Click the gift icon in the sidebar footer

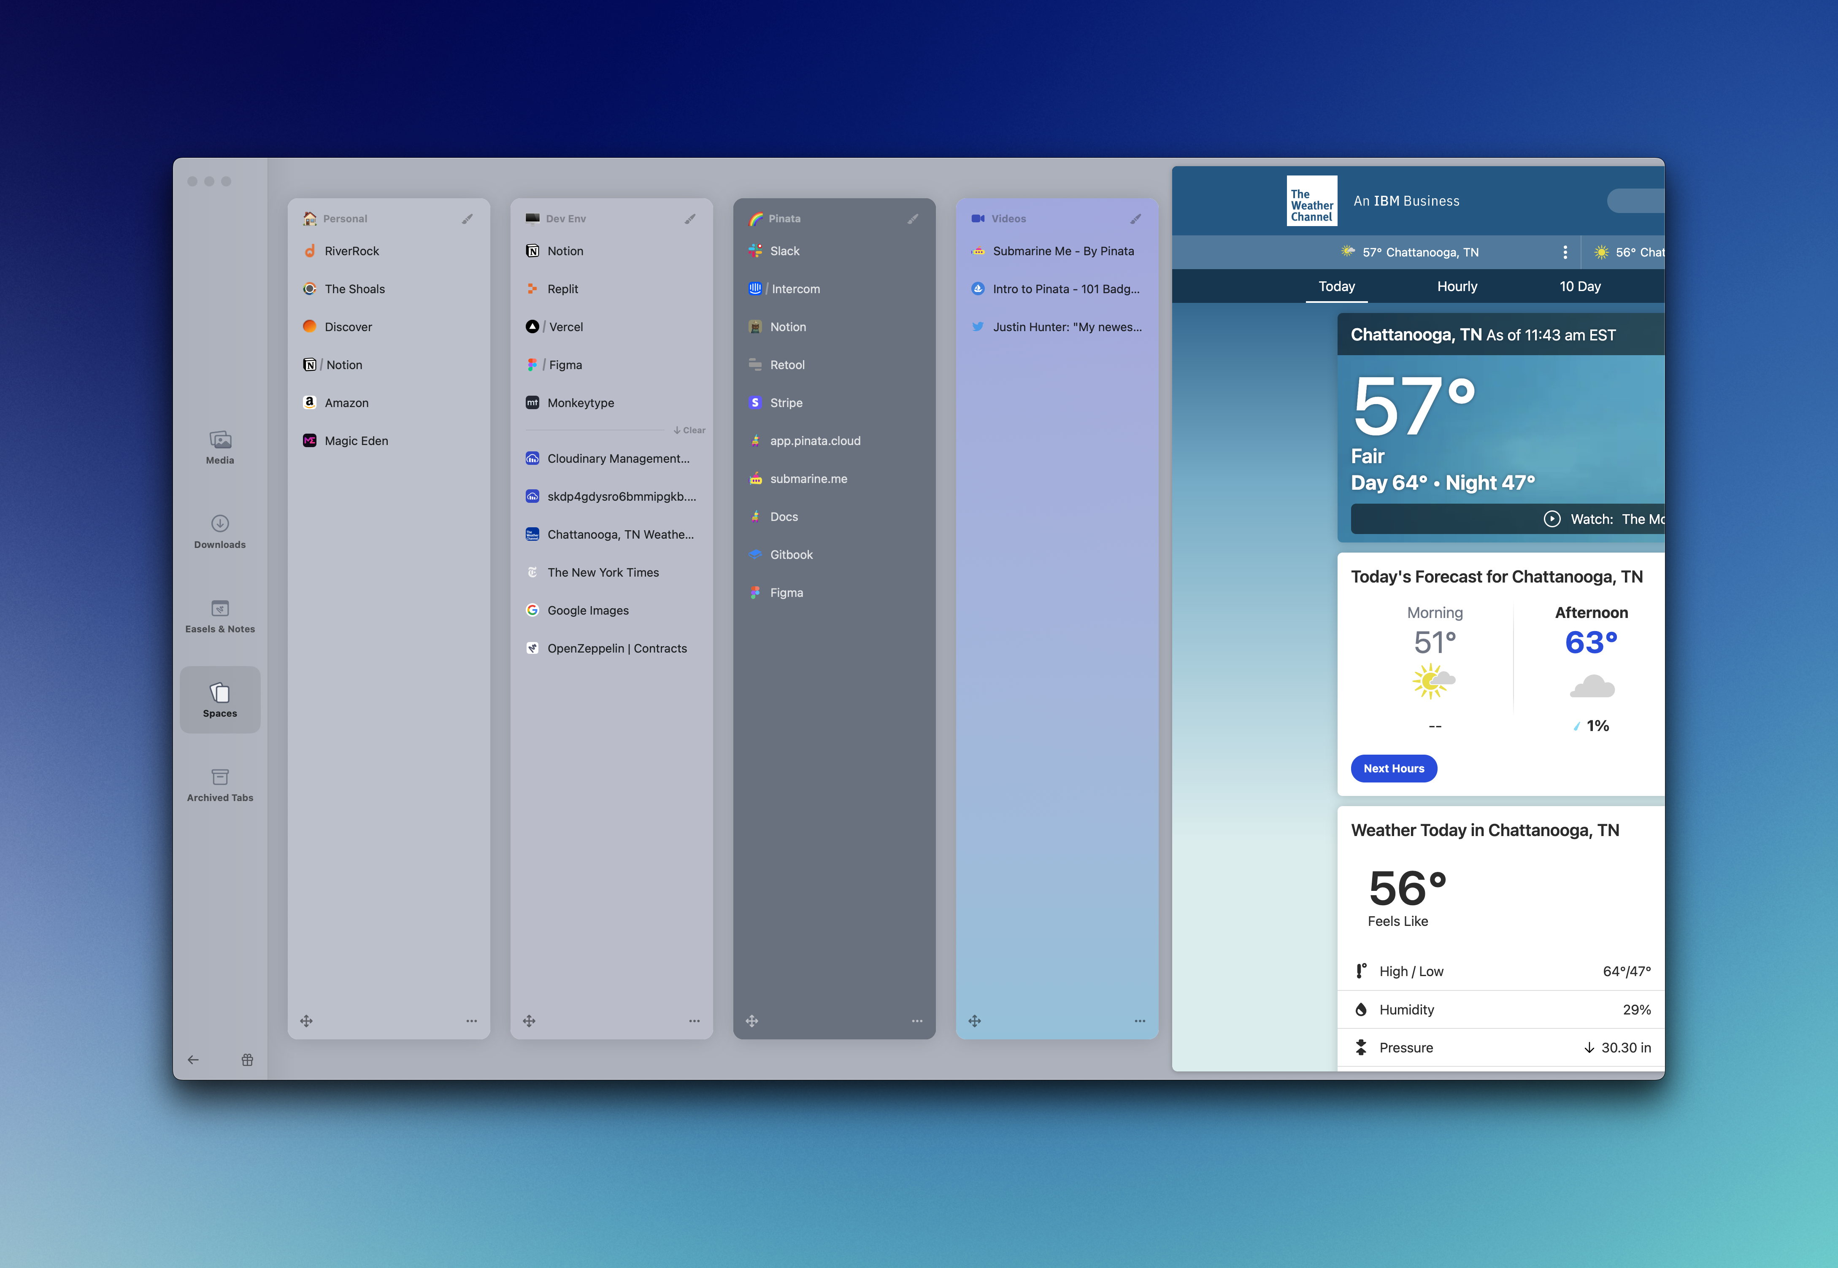click(x=247, y=1060)
